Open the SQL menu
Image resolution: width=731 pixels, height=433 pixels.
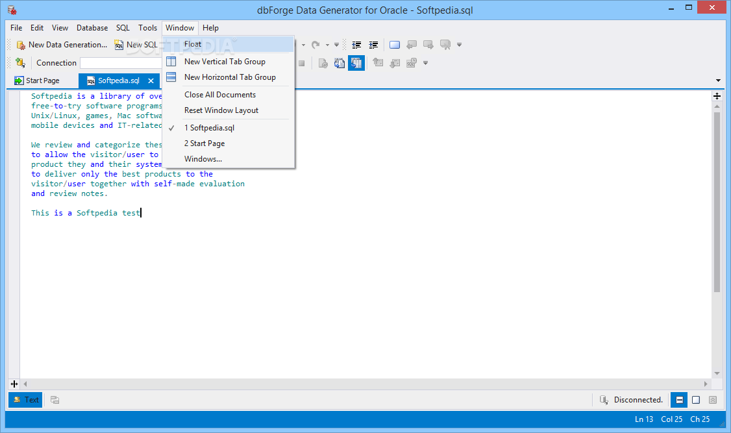(x=123, y=28)
